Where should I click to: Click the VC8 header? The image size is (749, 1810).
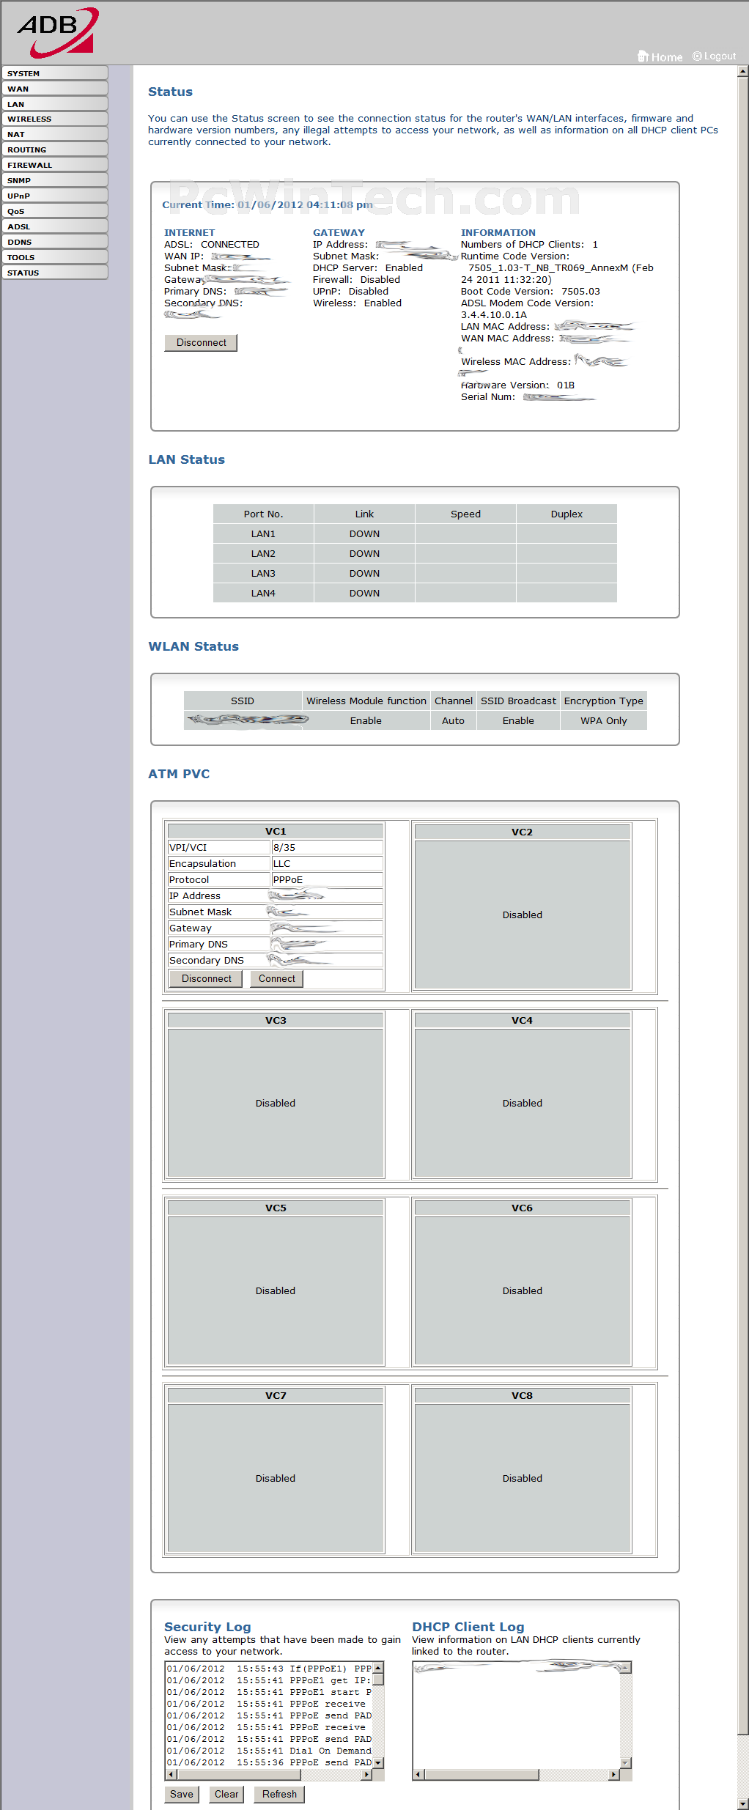pyautogui.click(x=523, y=1396)
